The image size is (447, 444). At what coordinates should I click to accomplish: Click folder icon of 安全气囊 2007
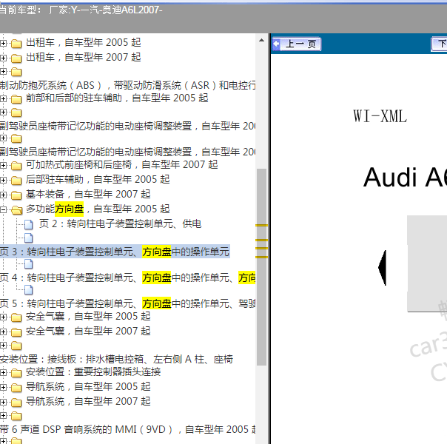pyautogui.click(x=16, y=332)
